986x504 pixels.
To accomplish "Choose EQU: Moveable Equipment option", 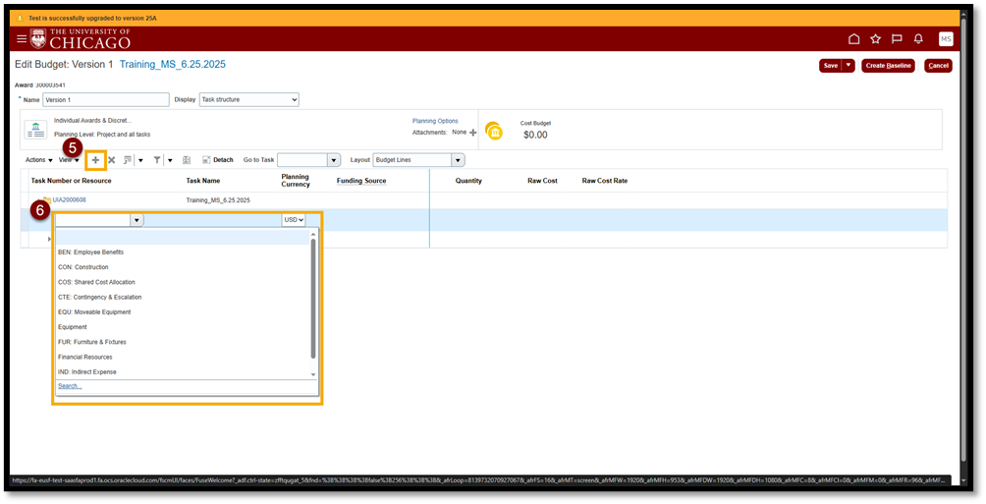I will [x=94, y=312].
